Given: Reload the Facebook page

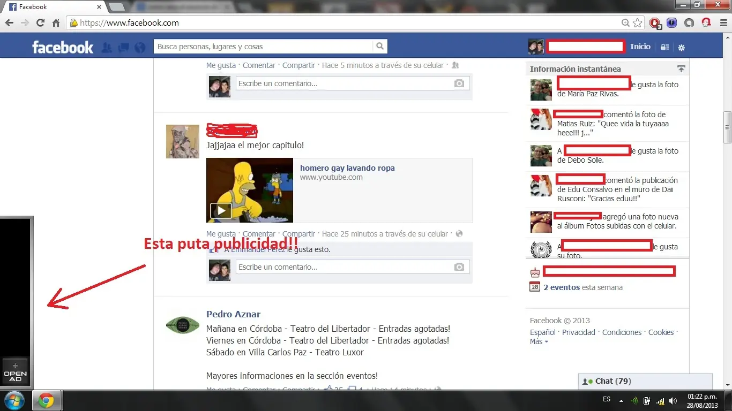Looking at the screenshot, I should point(40,23).
